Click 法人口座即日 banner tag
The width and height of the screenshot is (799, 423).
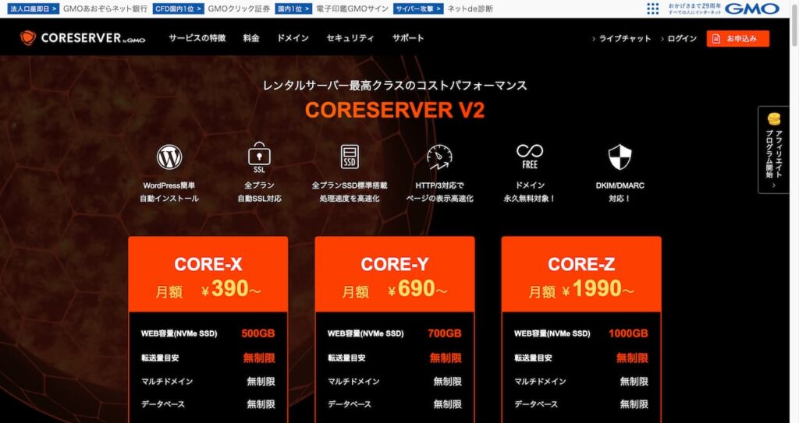pos(33,9)
